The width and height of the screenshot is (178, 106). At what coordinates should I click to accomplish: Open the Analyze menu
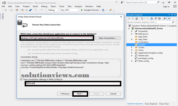[x=78, y=7]
